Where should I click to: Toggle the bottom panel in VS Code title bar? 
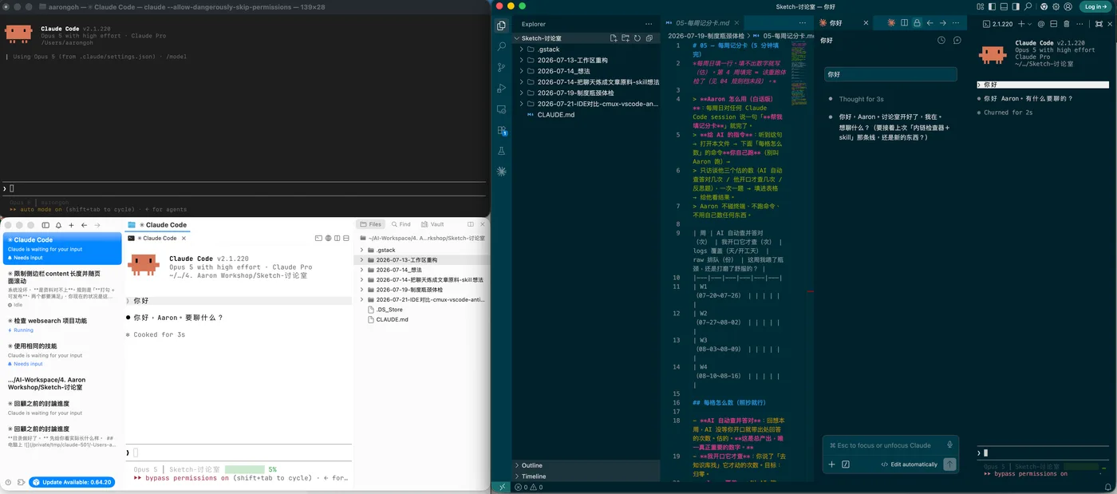1005,6
